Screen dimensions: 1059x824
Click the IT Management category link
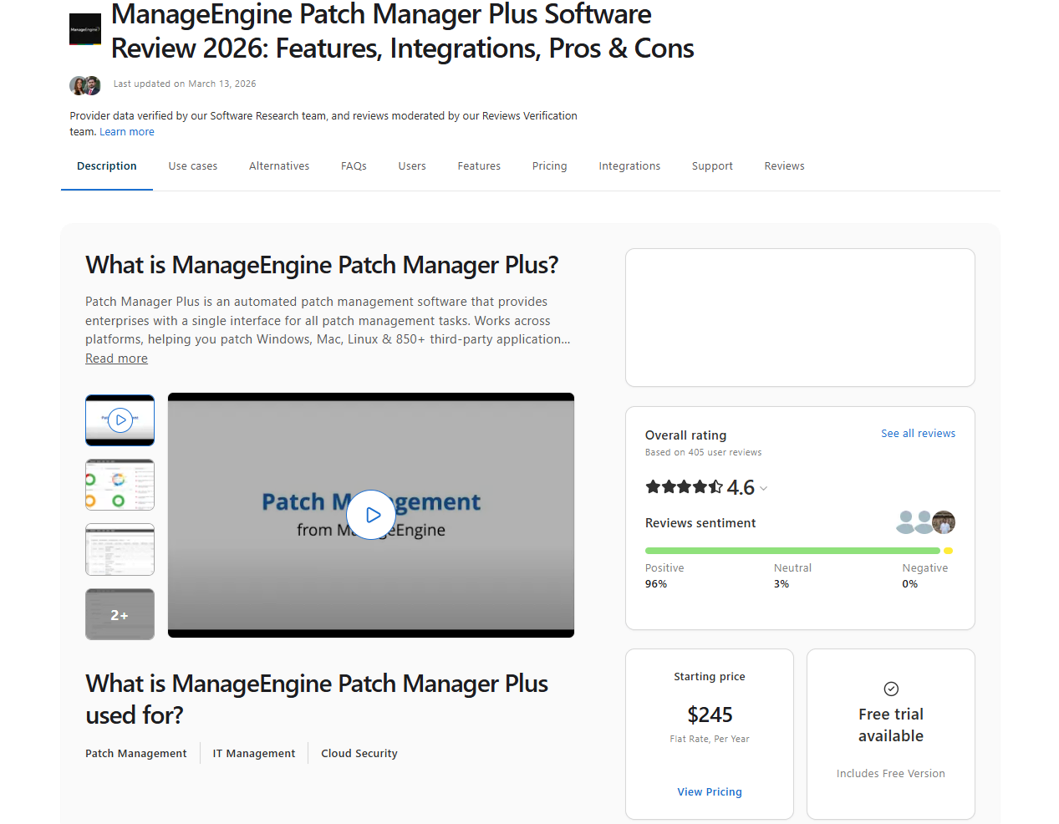[x=254, y=754]
